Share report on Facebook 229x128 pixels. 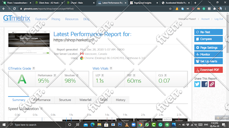click(x=204, y=84)
